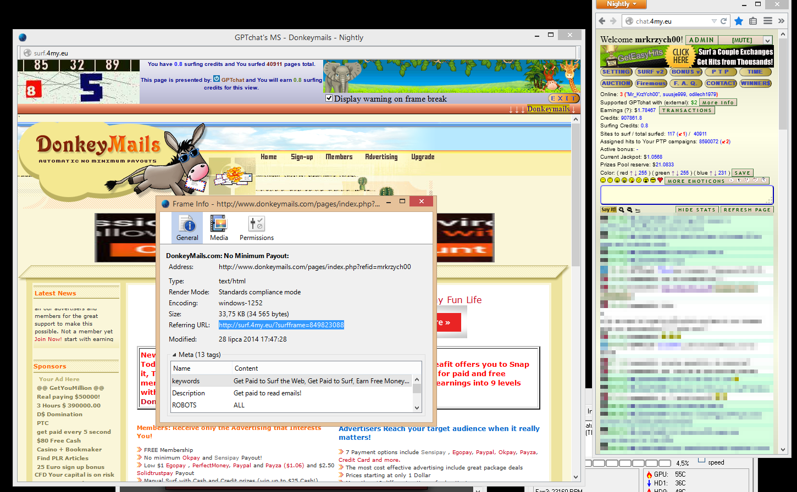Click More Info beside supported amount
Image resolution: width=797 pixels, height=492 pixels.
[718, 103]
